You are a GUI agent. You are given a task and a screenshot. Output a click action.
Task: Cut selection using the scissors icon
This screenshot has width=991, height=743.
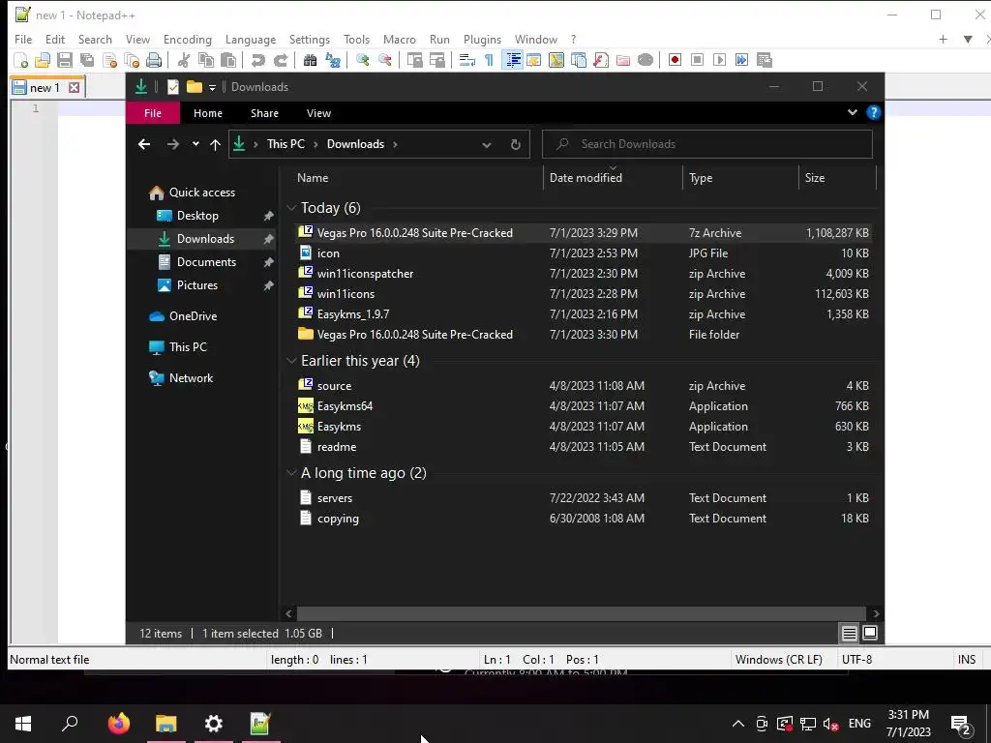pos(184,60)
